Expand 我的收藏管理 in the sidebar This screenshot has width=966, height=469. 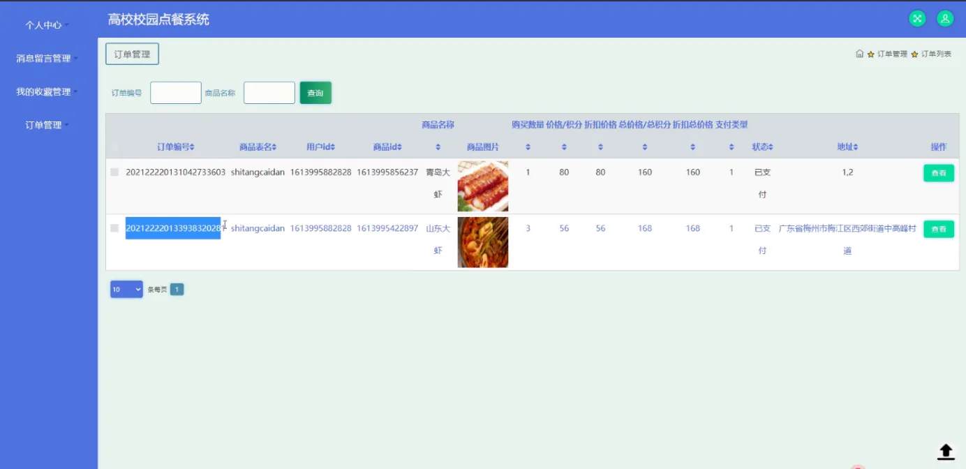tap(47, 92)
